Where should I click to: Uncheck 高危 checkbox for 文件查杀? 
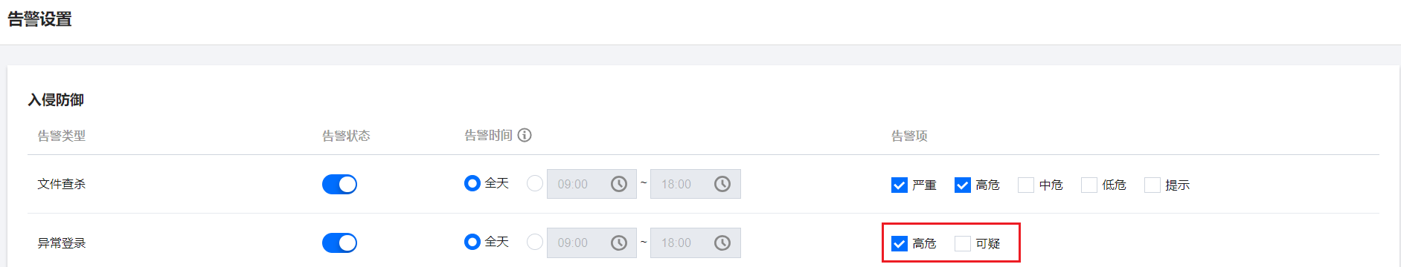point(963,185)
